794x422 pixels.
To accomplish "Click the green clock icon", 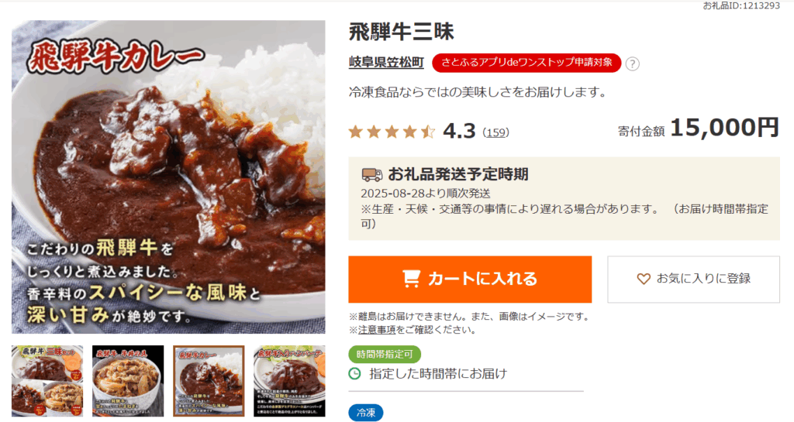I will tap(355, 374).
